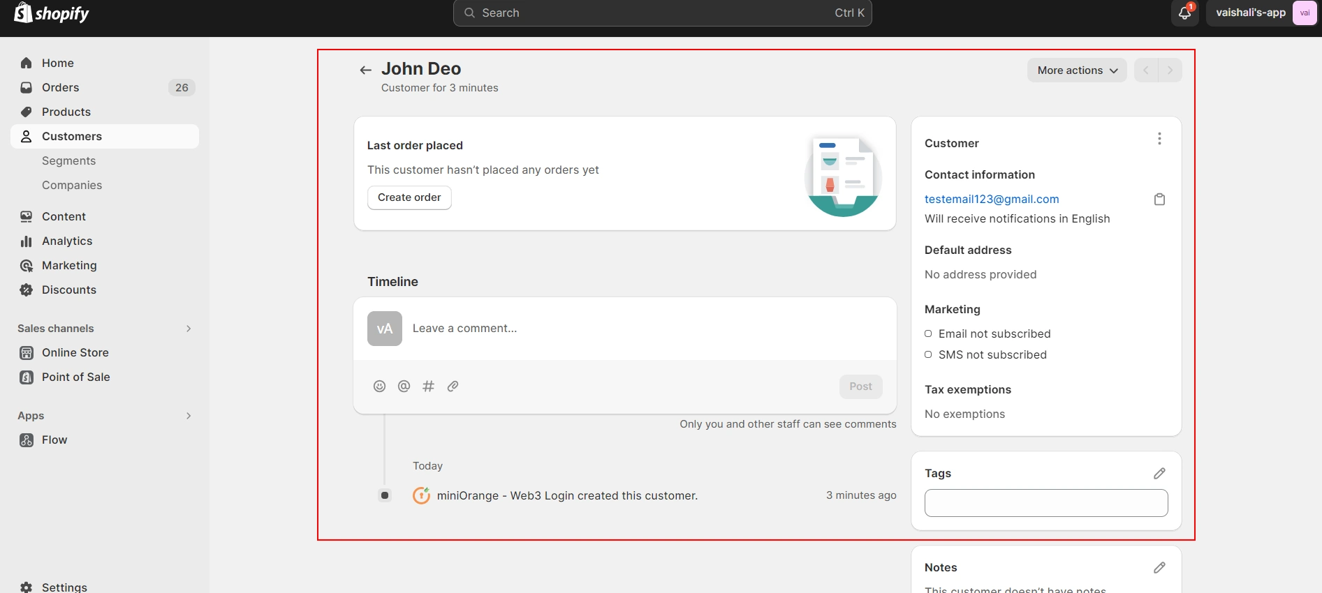The height and width of the screenshot is (593, 1322).
Task: Click the Create order button
Action: click(x=409, y=197)
